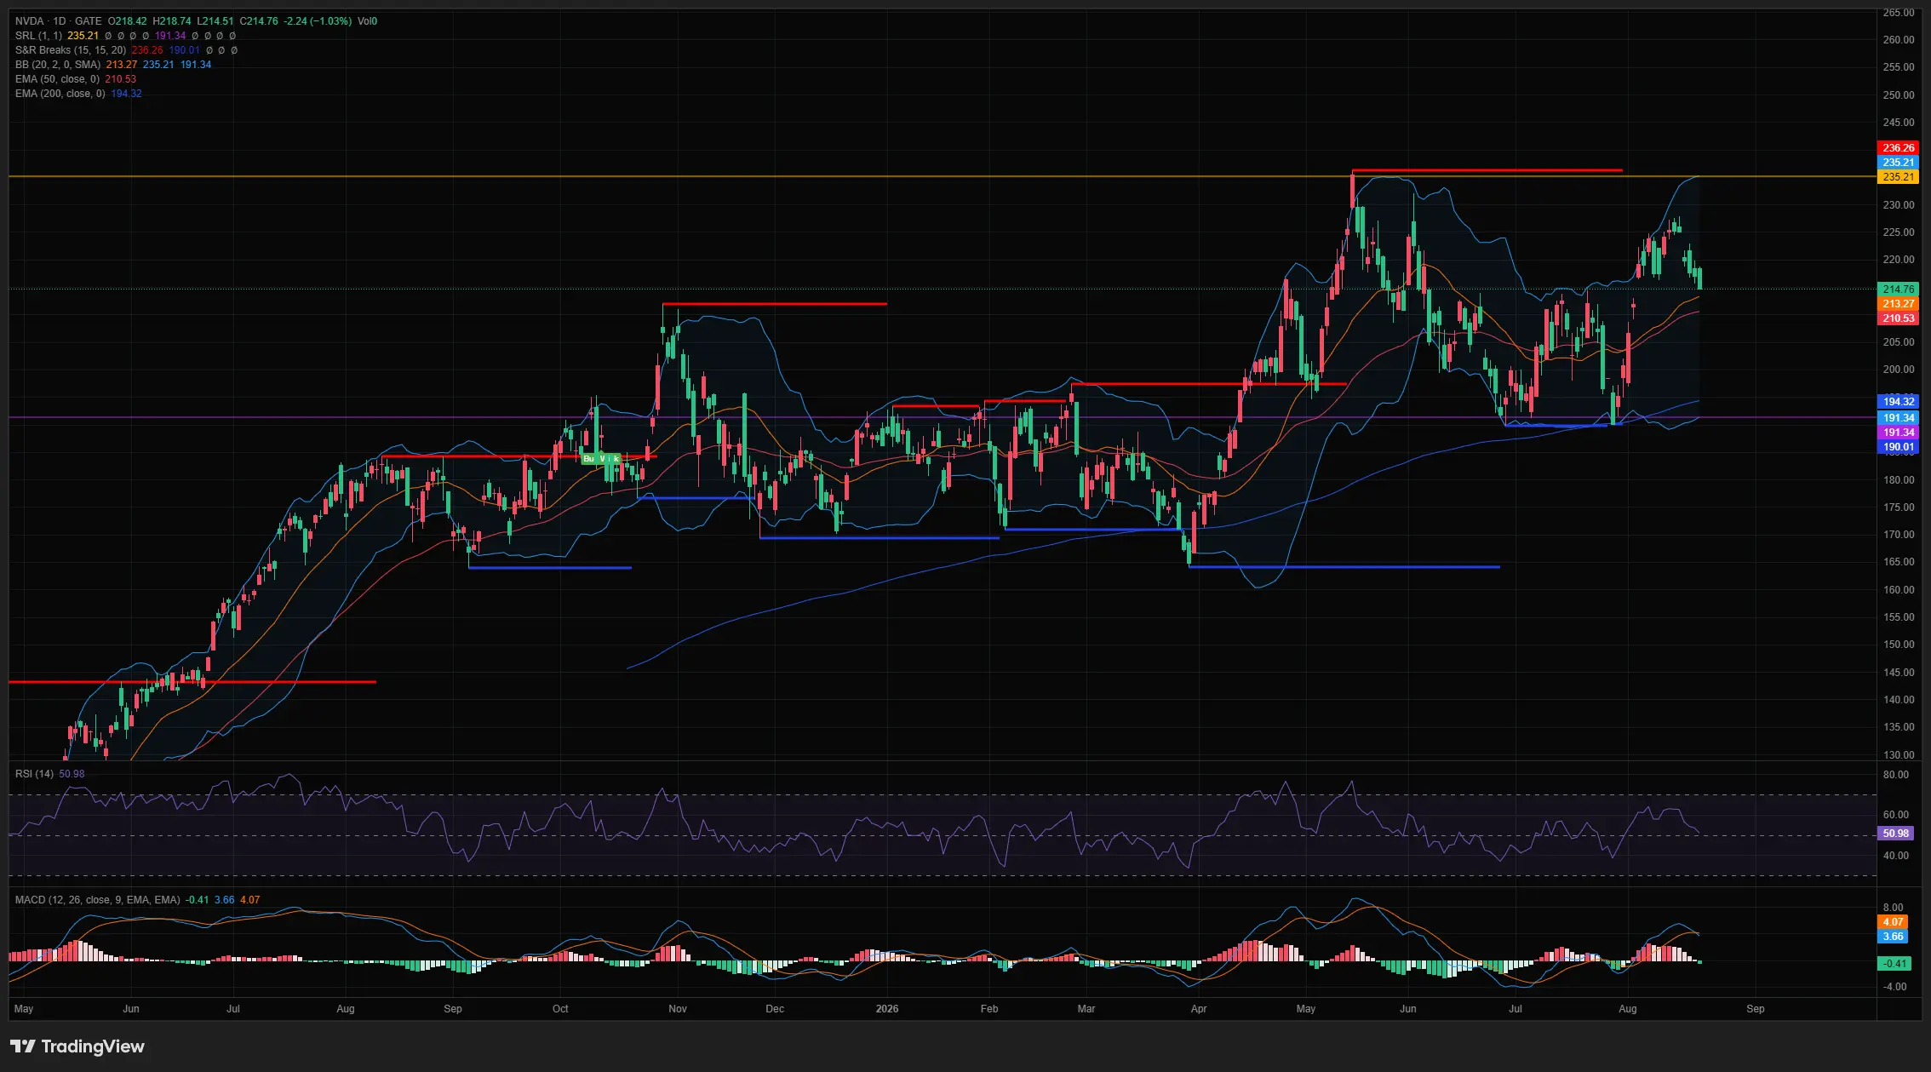Image resolution: width=1931 pixels, height=1072 pixels.
Task: Select the NVDA · 1D · GATE symbol title
Action: coord(58,21)
